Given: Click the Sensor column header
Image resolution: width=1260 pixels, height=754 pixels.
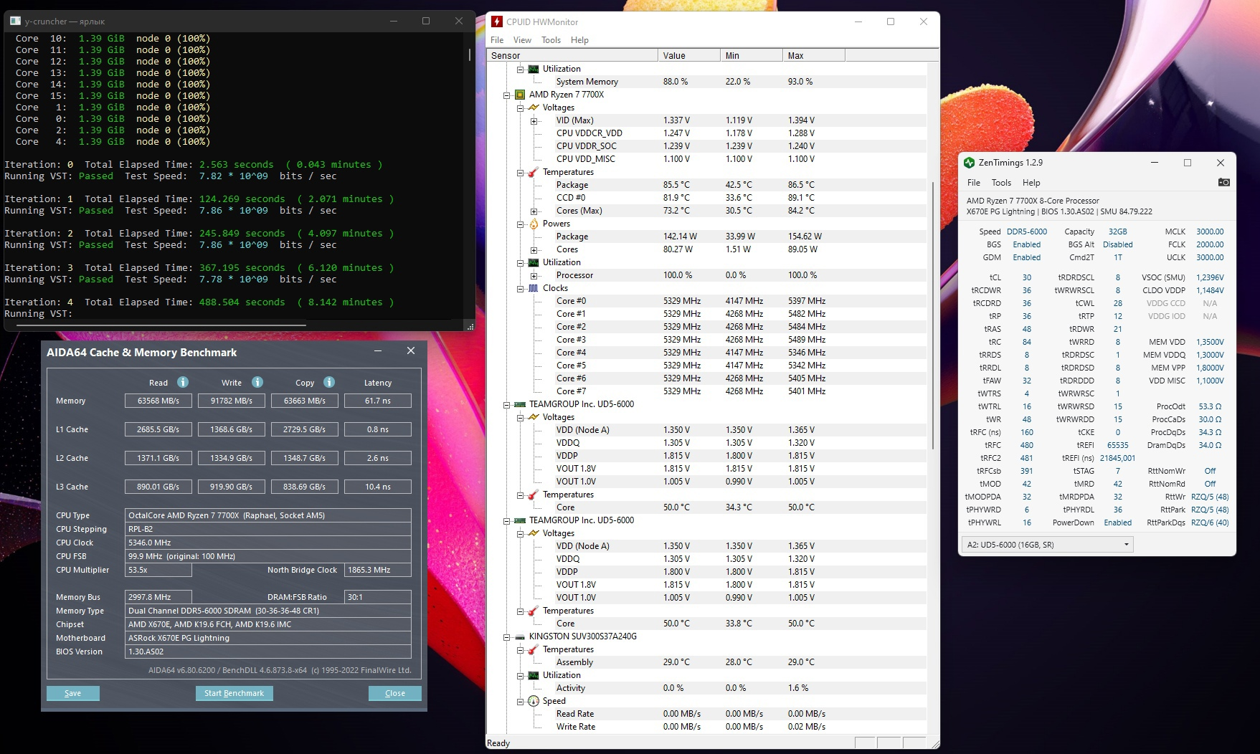Looking at the screenshot, I should click(572, 55).
